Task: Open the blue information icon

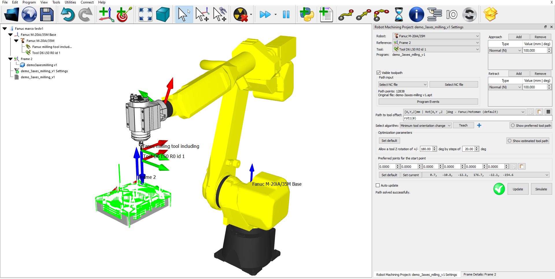Action: (x=416, y=14)
